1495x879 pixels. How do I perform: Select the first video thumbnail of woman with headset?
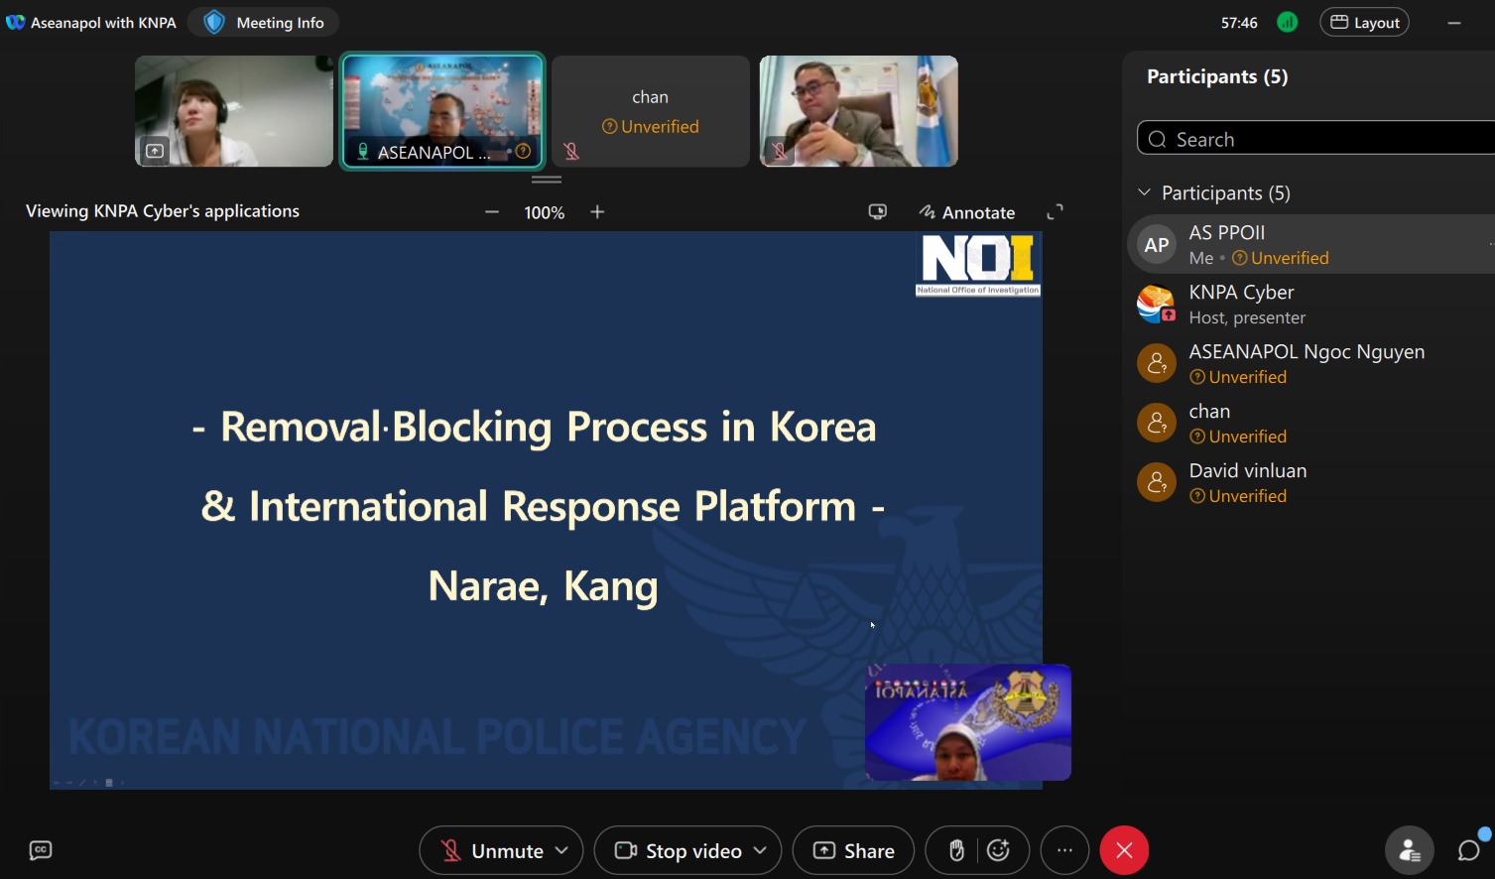[234, 111]
